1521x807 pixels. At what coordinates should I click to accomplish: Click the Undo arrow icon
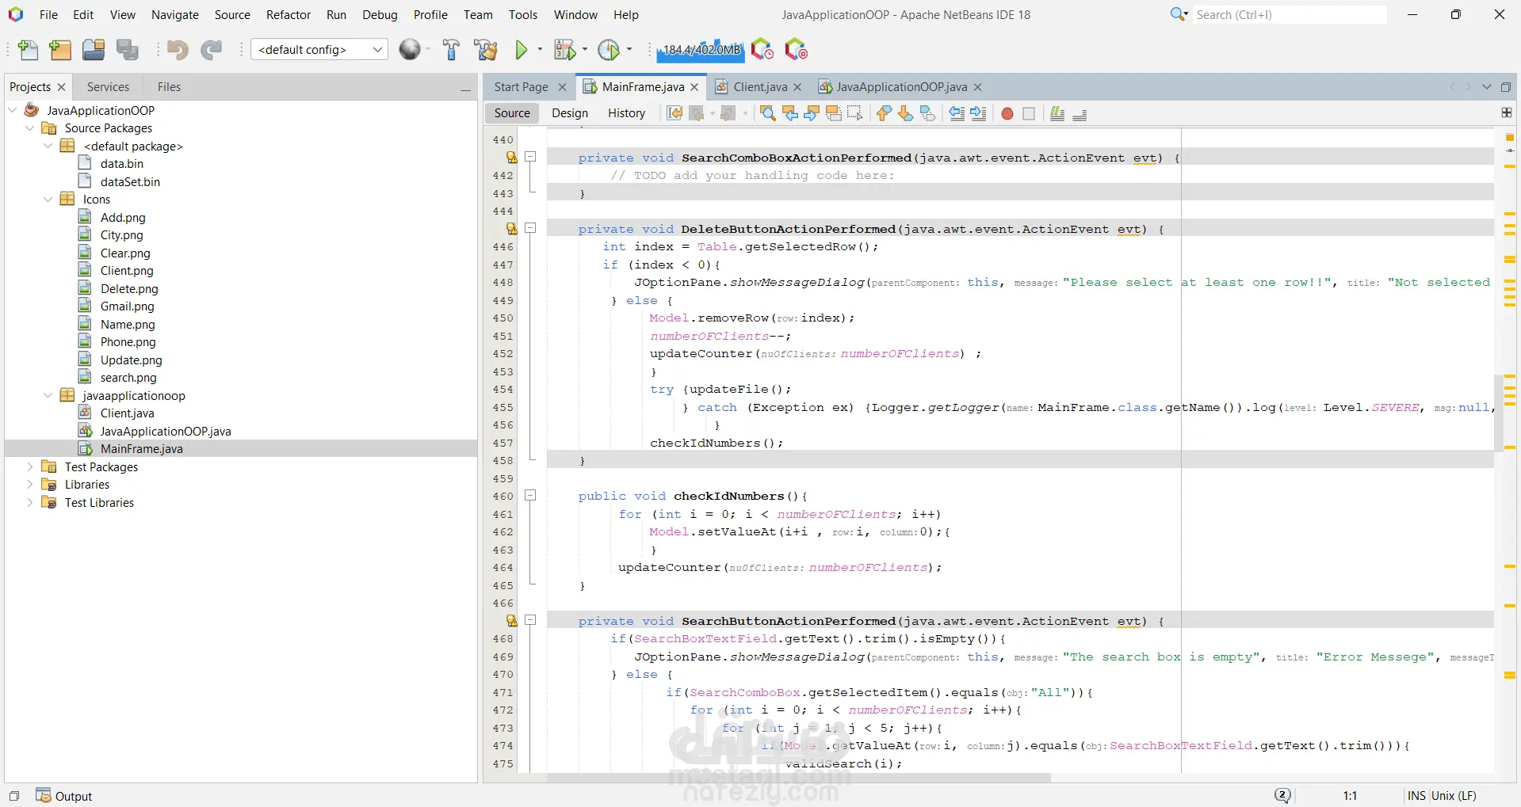tap(177, 50)
